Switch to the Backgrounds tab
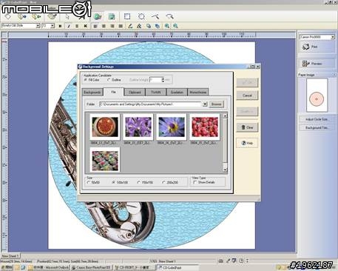The height and width of the screenshot is (271, 338). point(92,93)
